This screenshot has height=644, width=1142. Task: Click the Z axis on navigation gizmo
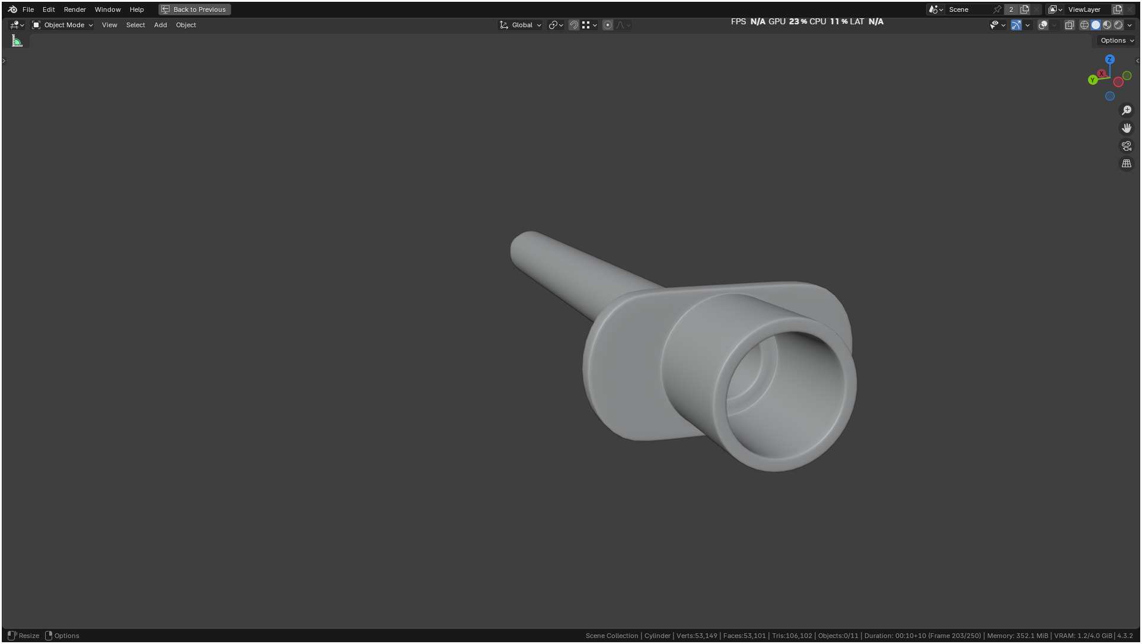1109,59
